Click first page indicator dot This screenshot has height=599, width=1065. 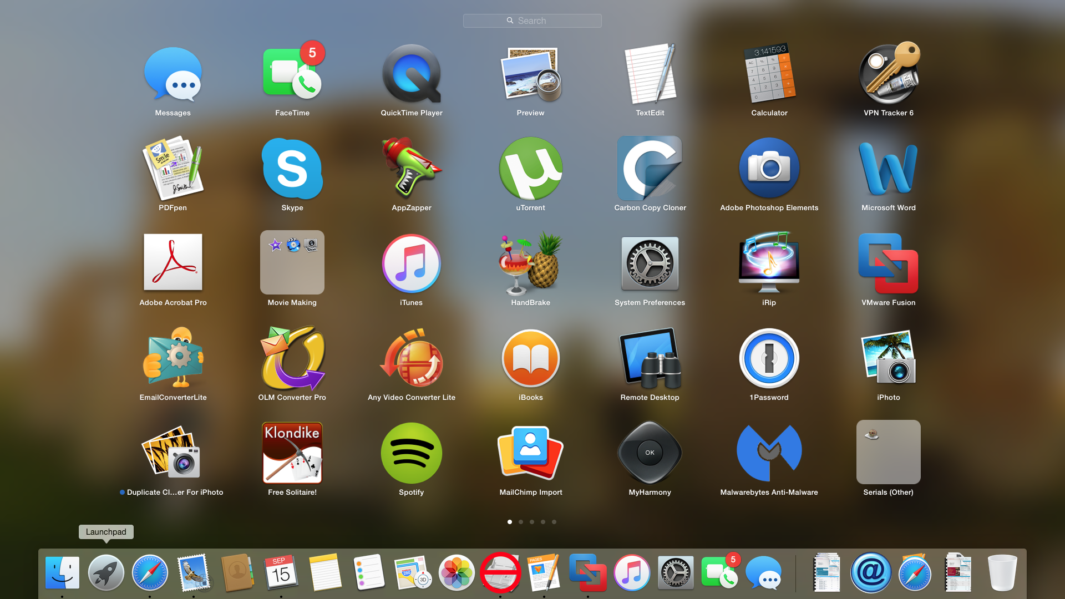pos(510,521)
